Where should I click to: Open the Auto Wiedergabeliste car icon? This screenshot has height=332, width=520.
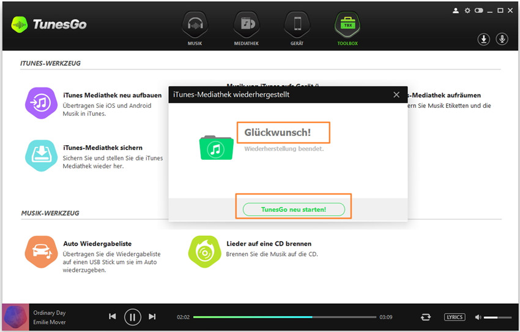41,251
